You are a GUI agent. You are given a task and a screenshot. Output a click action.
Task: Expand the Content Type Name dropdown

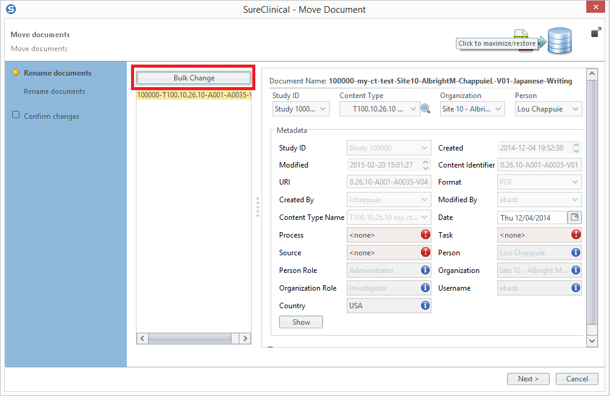(x=389, y=217)
